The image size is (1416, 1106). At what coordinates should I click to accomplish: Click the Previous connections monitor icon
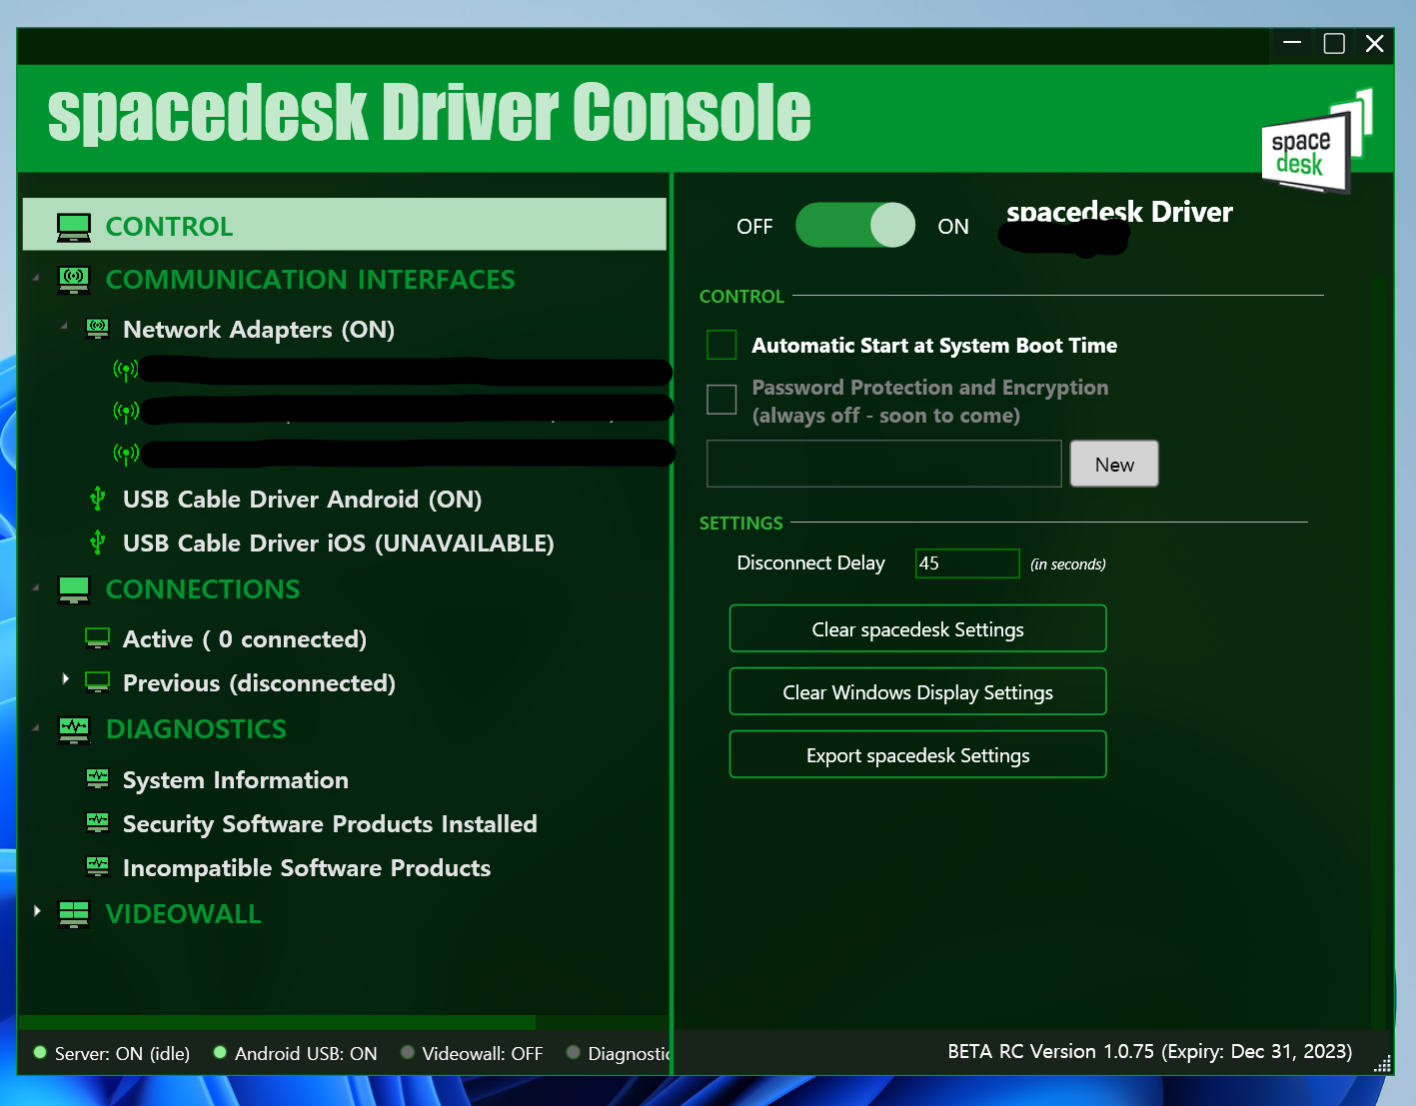97,681
